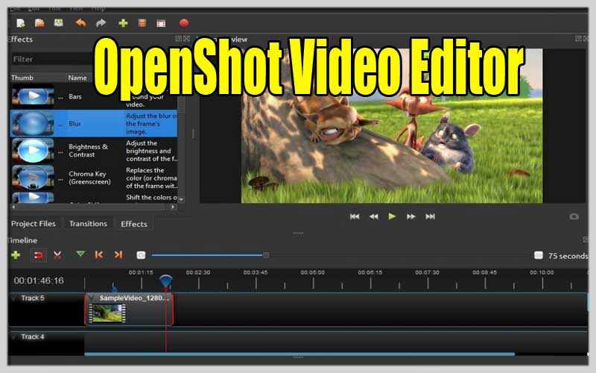The width and height of the screenshot is (596, 373).
Task: Choose a profile via the orange filmstrip icon
Action: [x=142, y=23]
